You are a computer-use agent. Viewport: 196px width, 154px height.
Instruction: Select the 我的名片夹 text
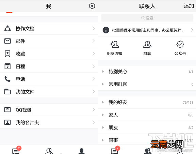pyautogui.click(x=27, y=122)
